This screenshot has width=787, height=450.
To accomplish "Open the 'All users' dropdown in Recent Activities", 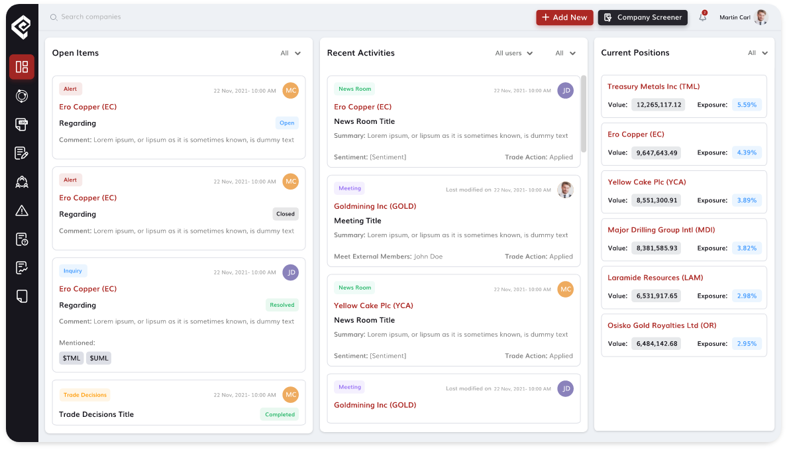I will 514,53.
